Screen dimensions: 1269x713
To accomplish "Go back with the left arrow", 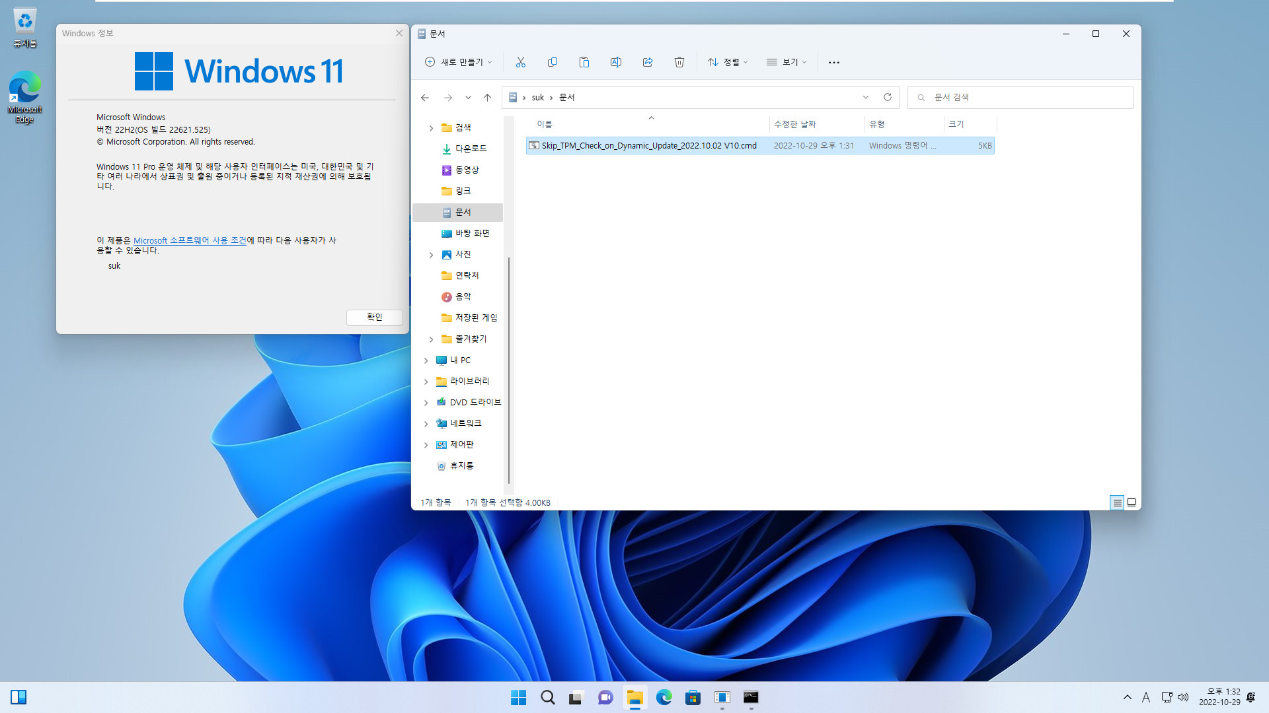I will click(425, 98).
